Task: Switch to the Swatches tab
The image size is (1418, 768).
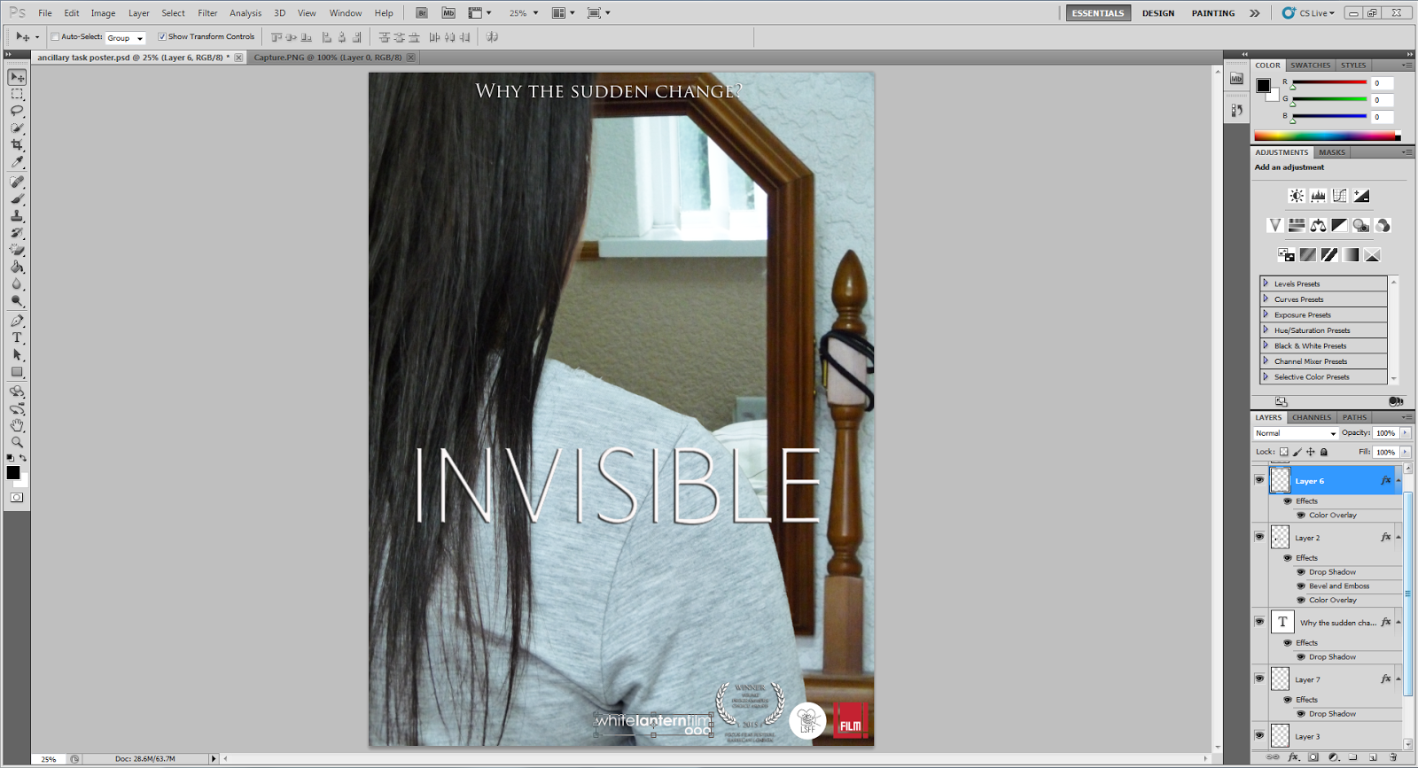Action: click(1310, 65)
